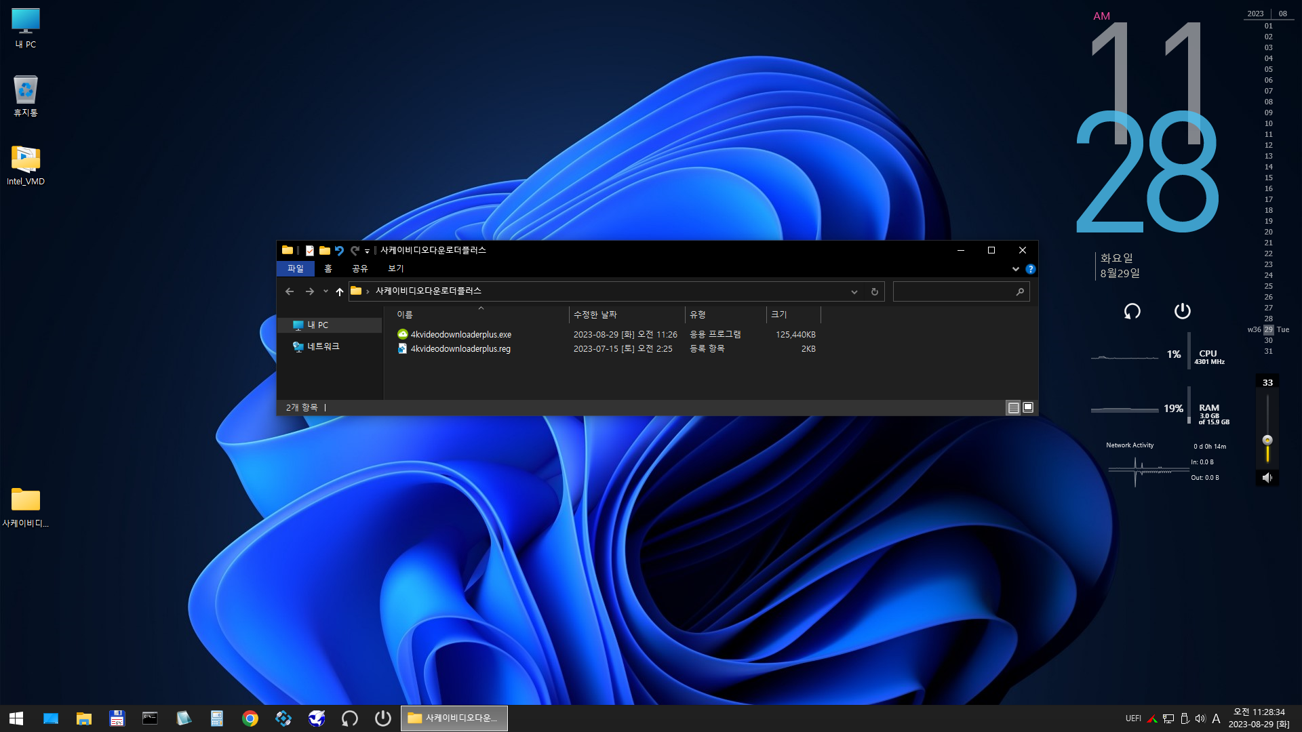Open the blue desktop icon on the taskbar
The width and height of the screenshot is (1302, 732).
tap(51, 718)
